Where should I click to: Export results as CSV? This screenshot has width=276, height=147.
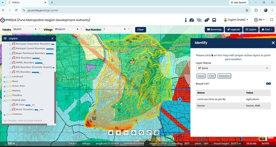tap(211, 76)
